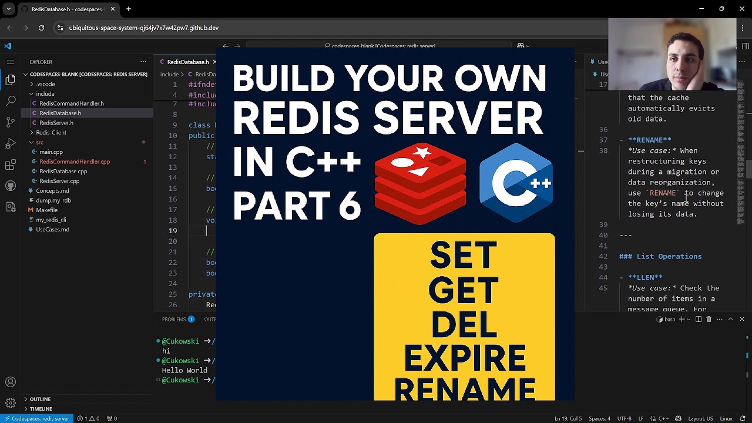Open launch profile dropdown beside plus icon

pyautogui.click(x=689, y=319)
